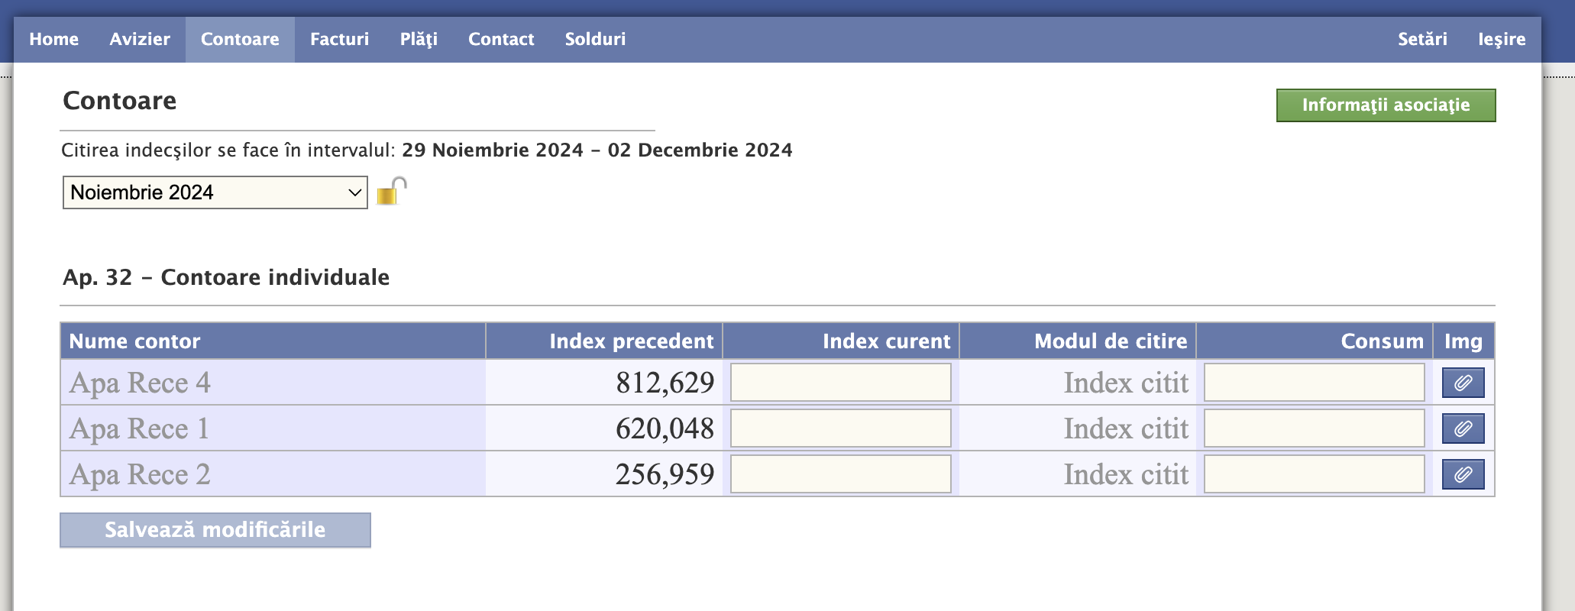
Task: Go to the Avizier page
Action: pos(140,39)
